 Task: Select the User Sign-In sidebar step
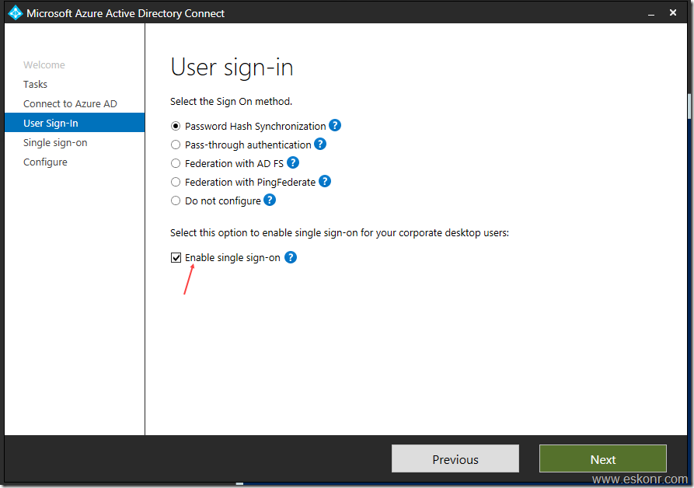coord(75,123)
